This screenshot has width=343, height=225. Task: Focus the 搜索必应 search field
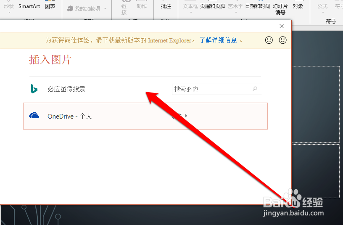[x=217, y=89]
